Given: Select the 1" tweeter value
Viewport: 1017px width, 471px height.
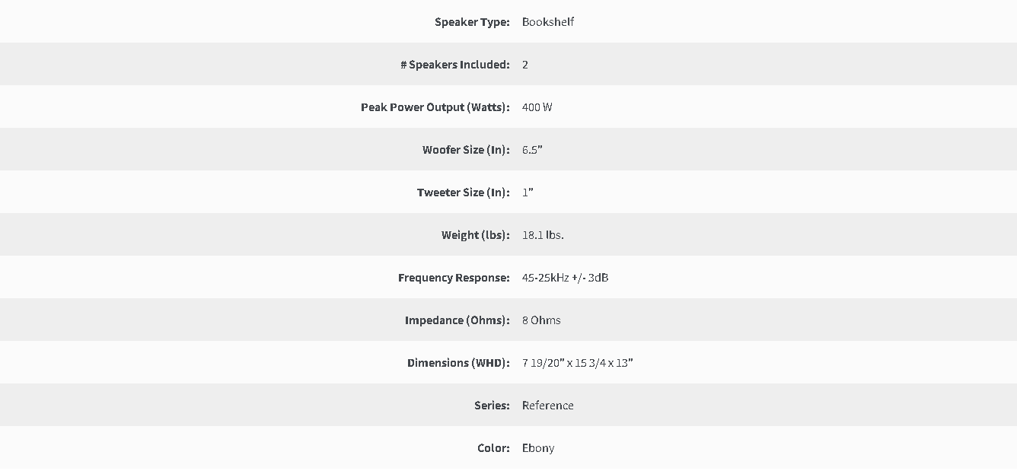Looking at the screenshot, I should click(x=528, y=193).
